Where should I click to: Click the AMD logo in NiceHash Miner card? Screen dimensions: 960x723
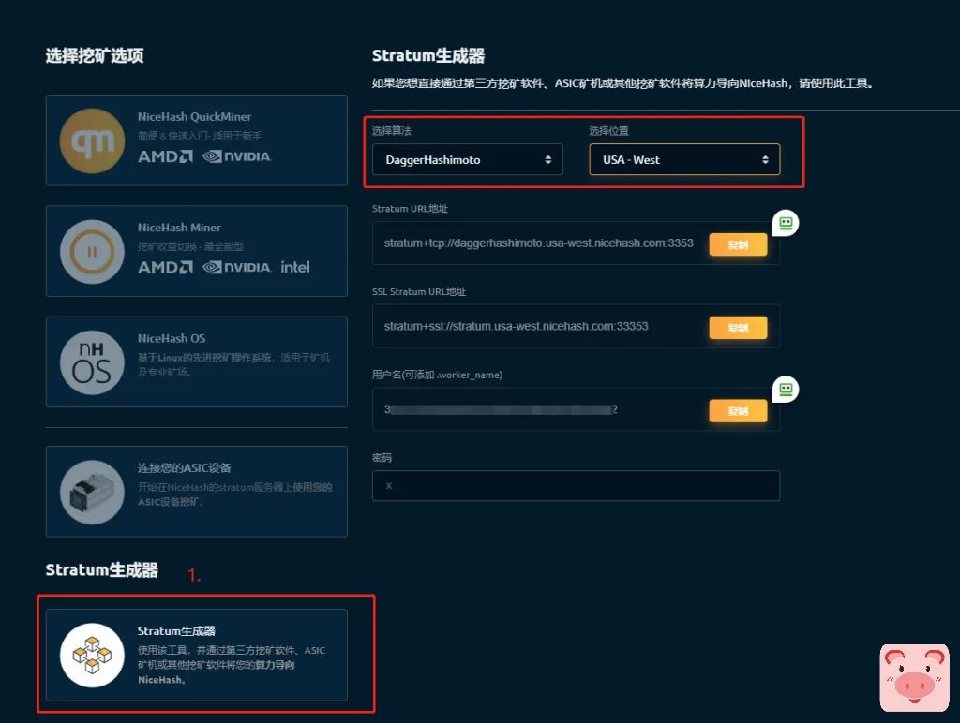165,267
